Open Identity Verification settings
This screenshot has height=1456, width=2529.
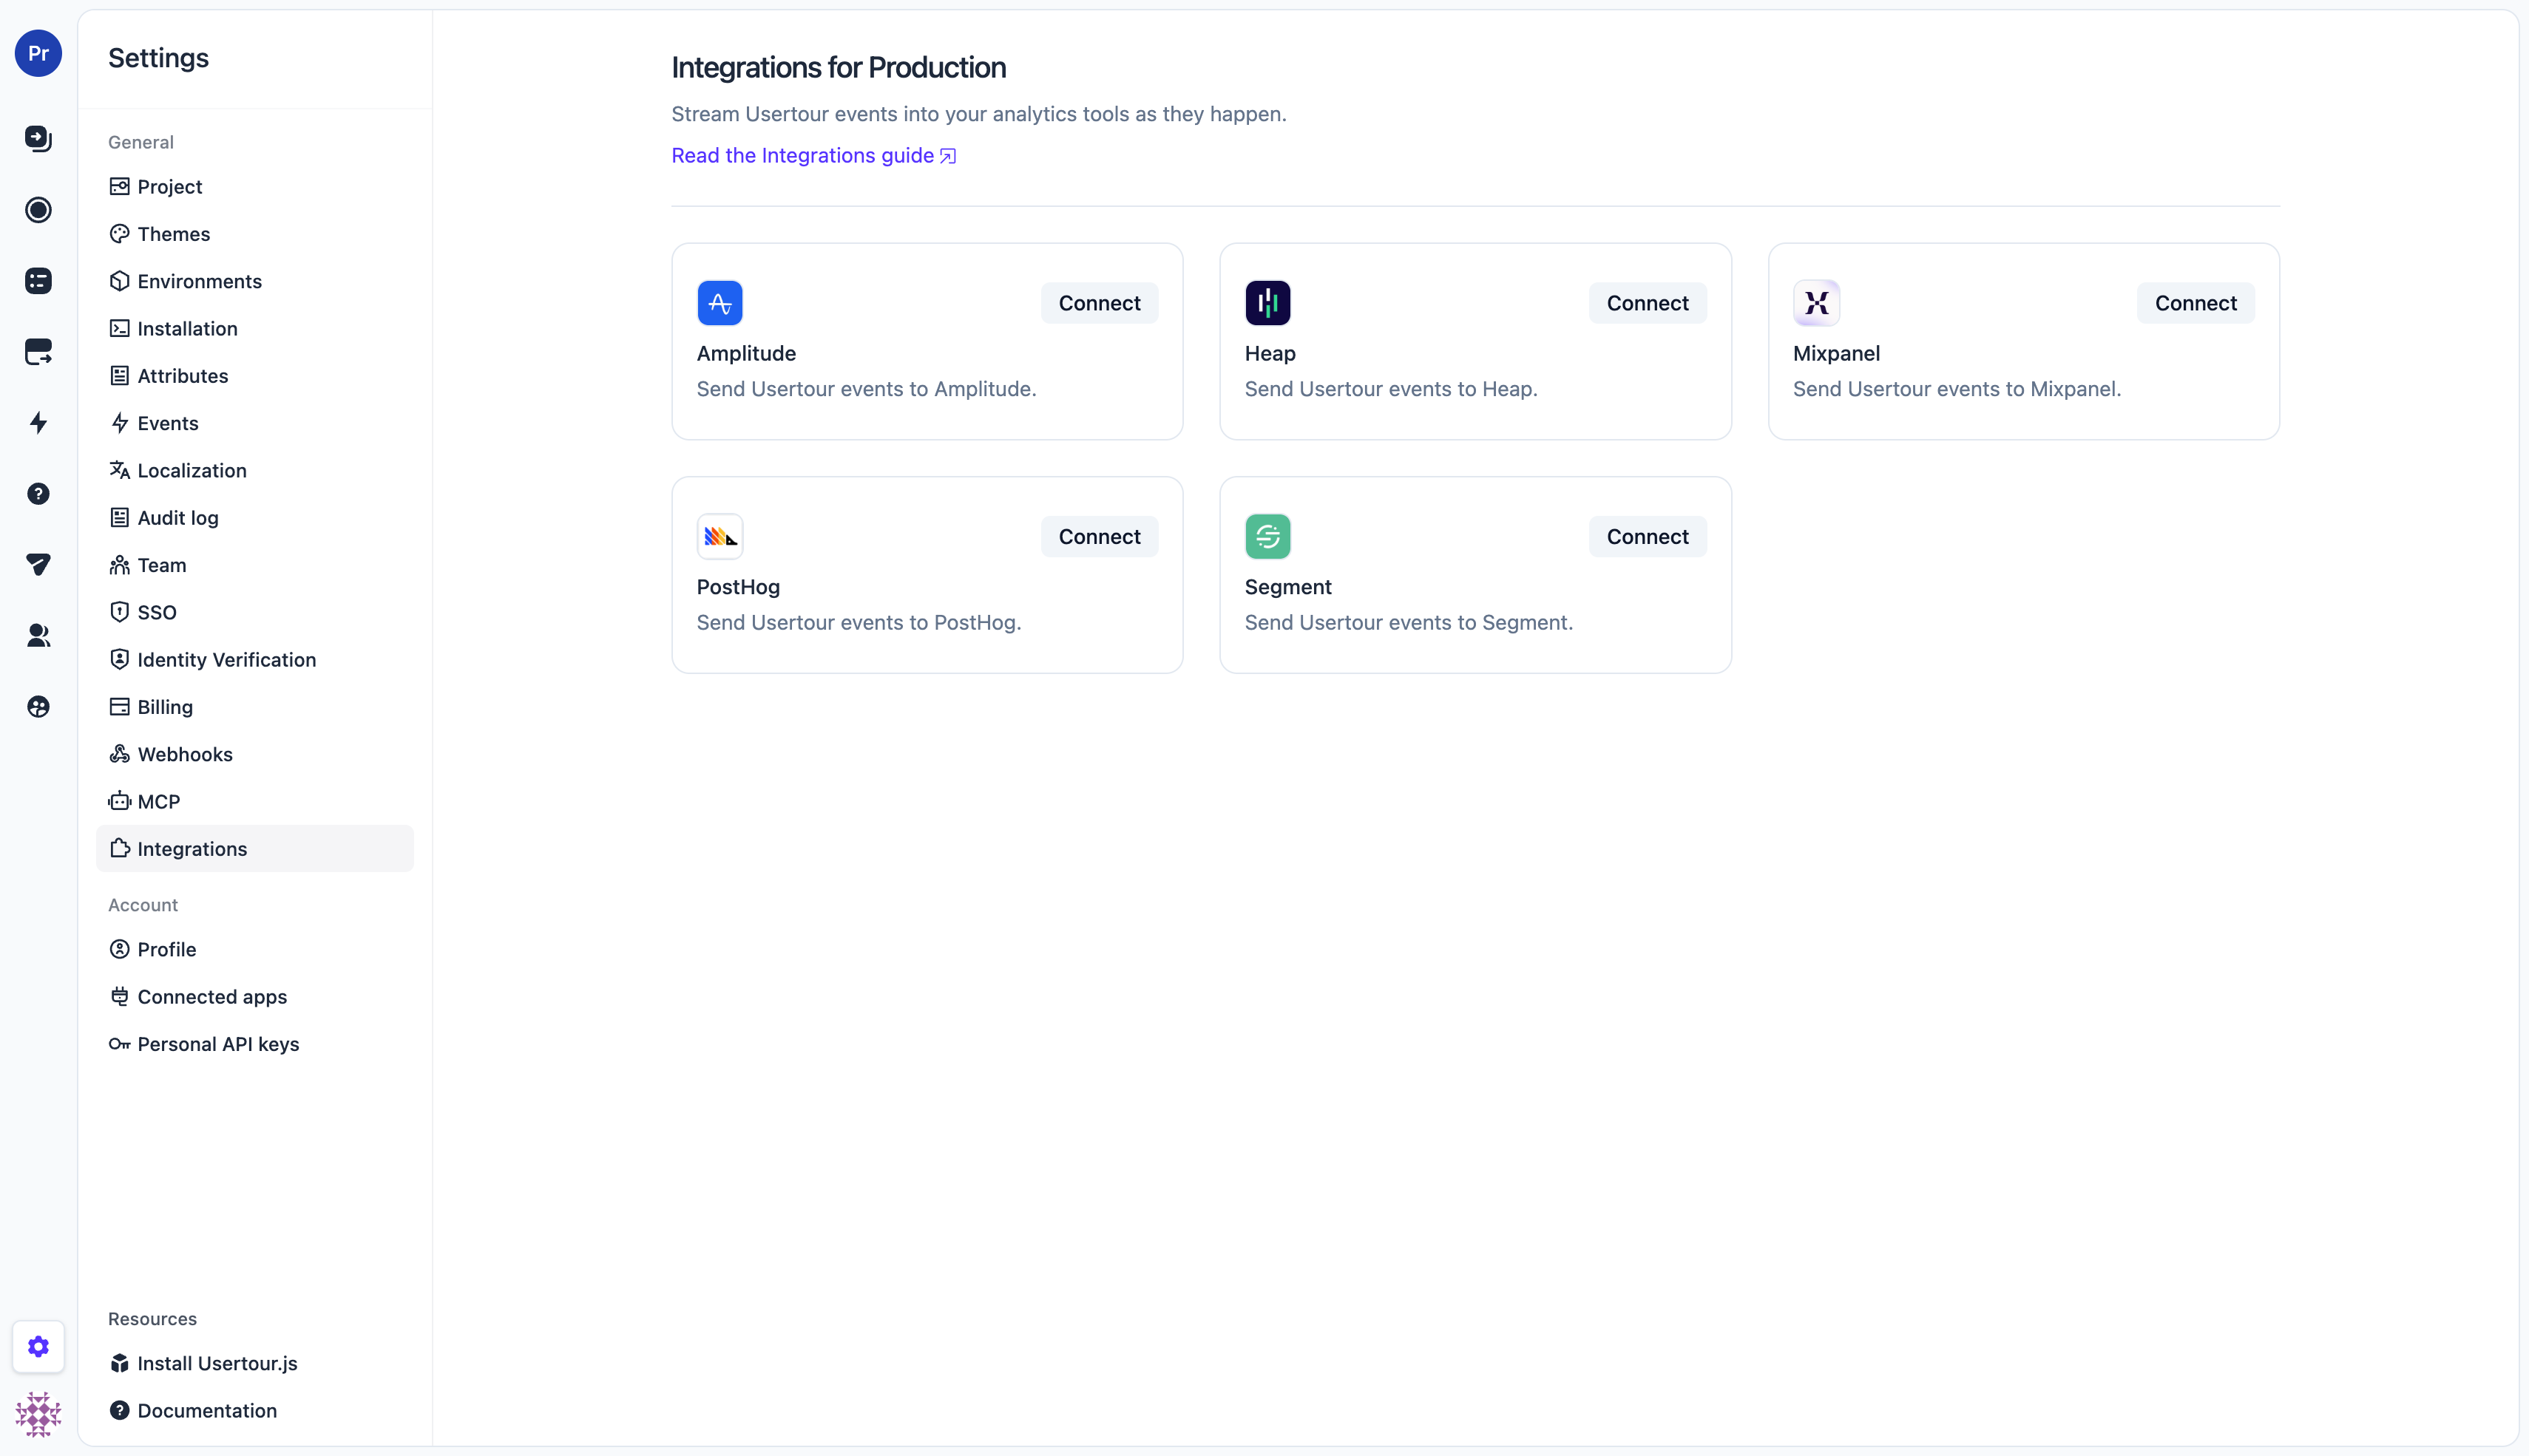[x=254, y=660]
